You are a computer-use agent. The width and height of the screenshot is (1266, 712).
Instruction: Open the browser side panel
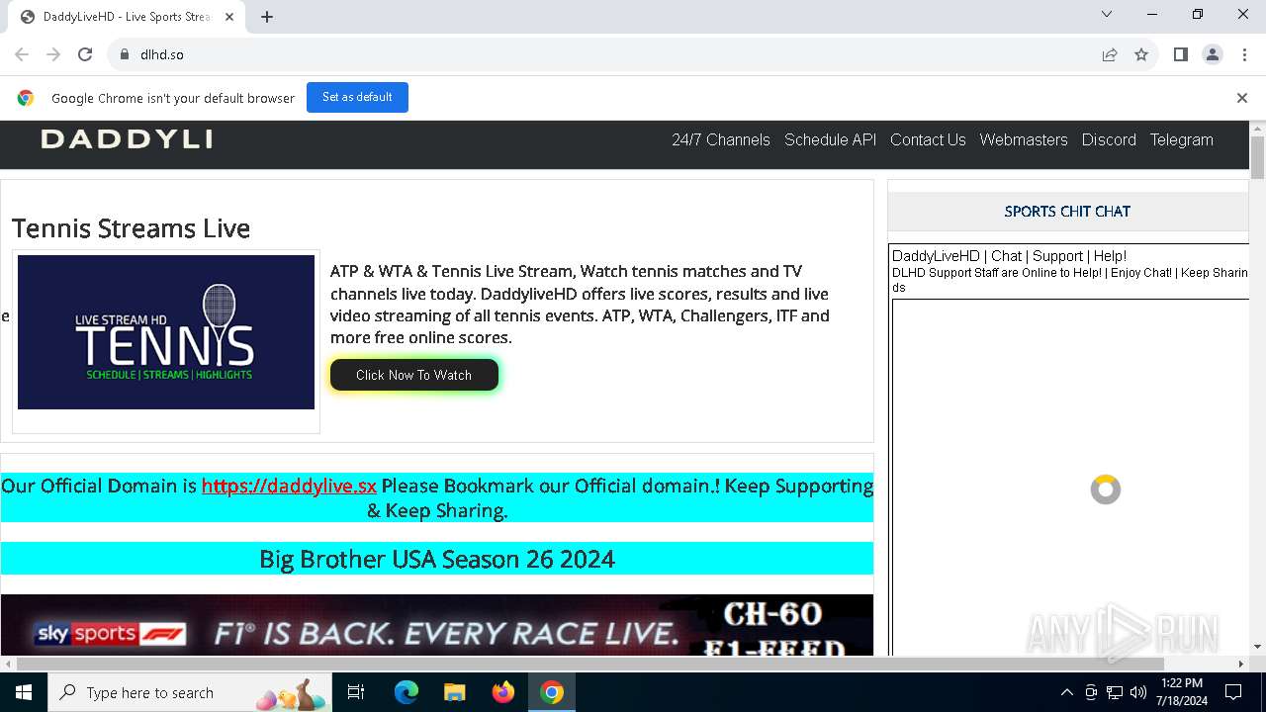[x=1180, y=54]
